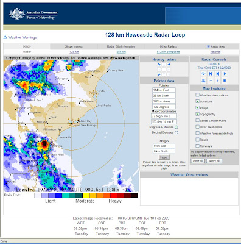Switch to the Single Images tab
241x244 pixels.
74,46
